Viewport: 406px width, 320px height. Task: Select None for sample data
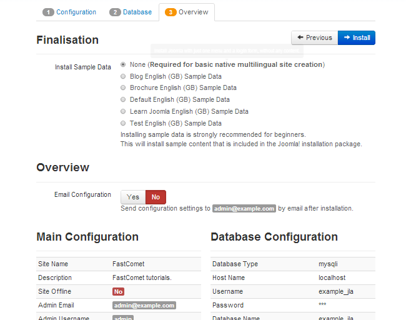[123, 64]
